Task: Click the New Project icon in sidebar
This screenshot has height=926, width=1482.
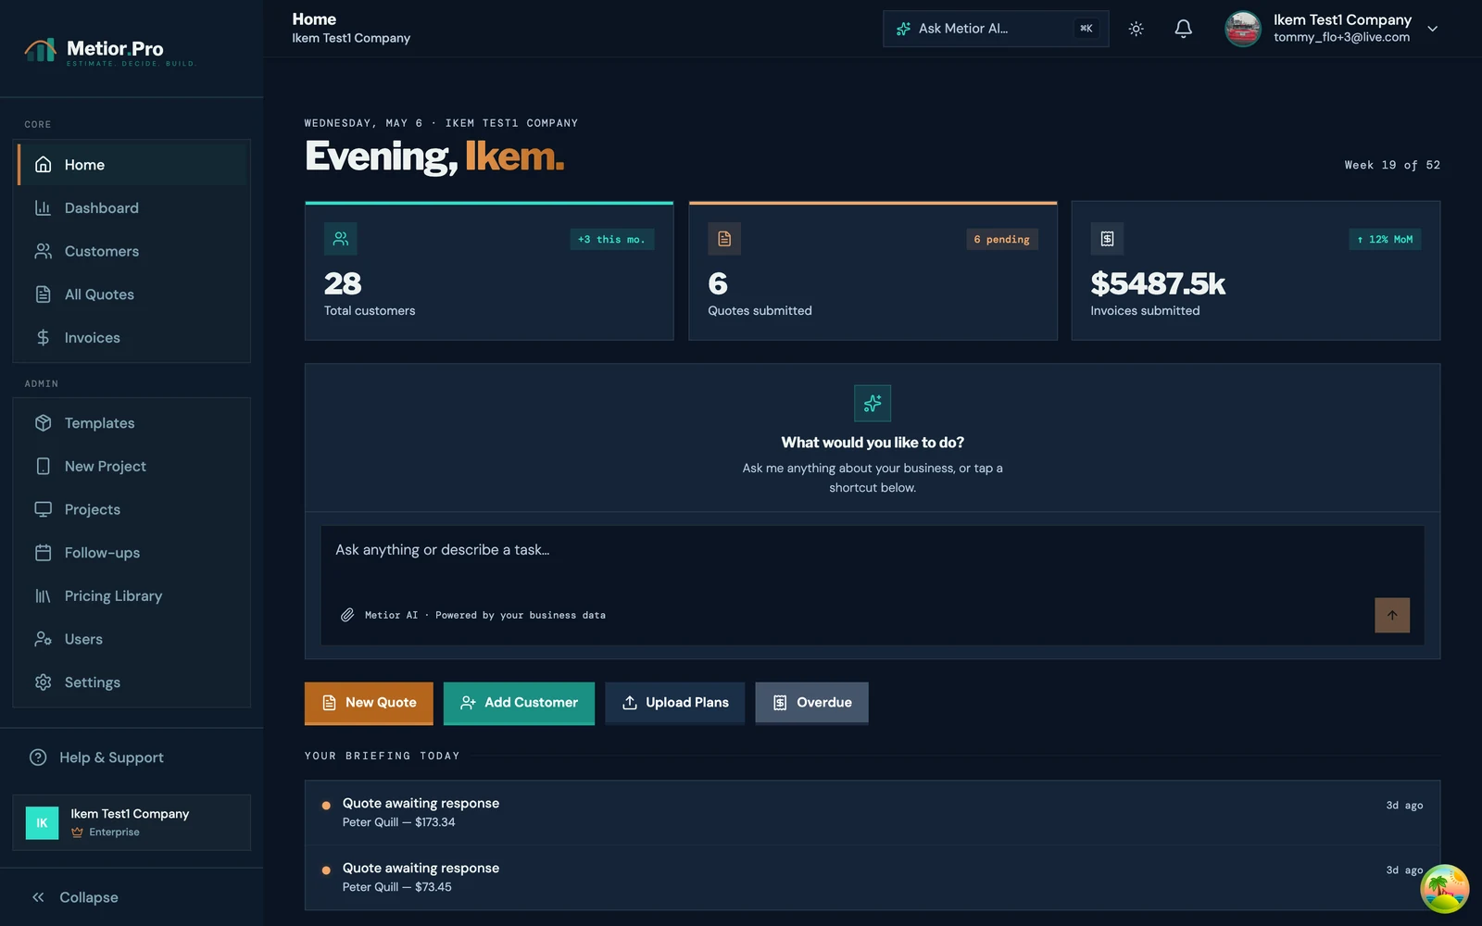Action: (x=43, y=467)
